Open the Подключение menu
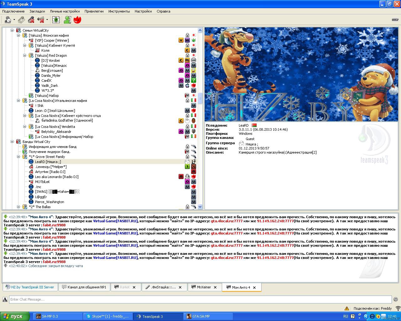The height and width of the screenshot is (321, 401). pos(13,11)
